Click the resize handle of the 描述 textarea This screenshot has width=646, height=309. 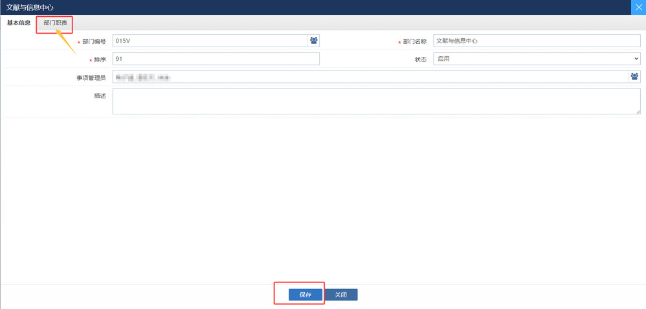click(x=638, y=112)
